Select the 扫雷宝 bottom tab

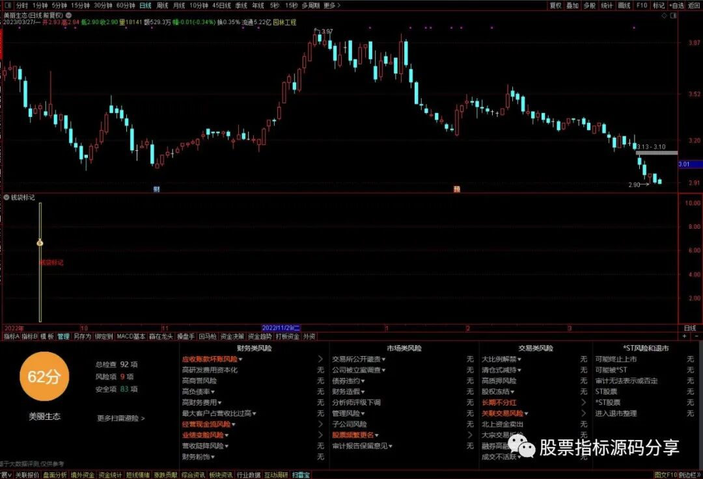(x=301, y=475)
